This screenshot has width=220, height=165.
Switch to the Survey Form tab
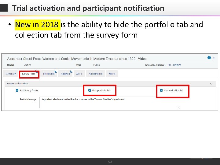(x=29, y=74)
